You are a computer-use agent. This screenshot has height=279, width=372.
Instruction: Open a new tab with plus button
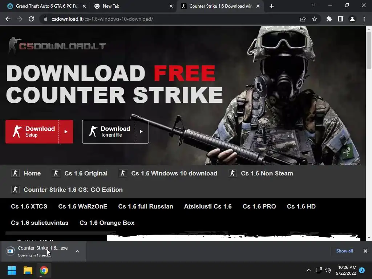(x=272, y=6)
